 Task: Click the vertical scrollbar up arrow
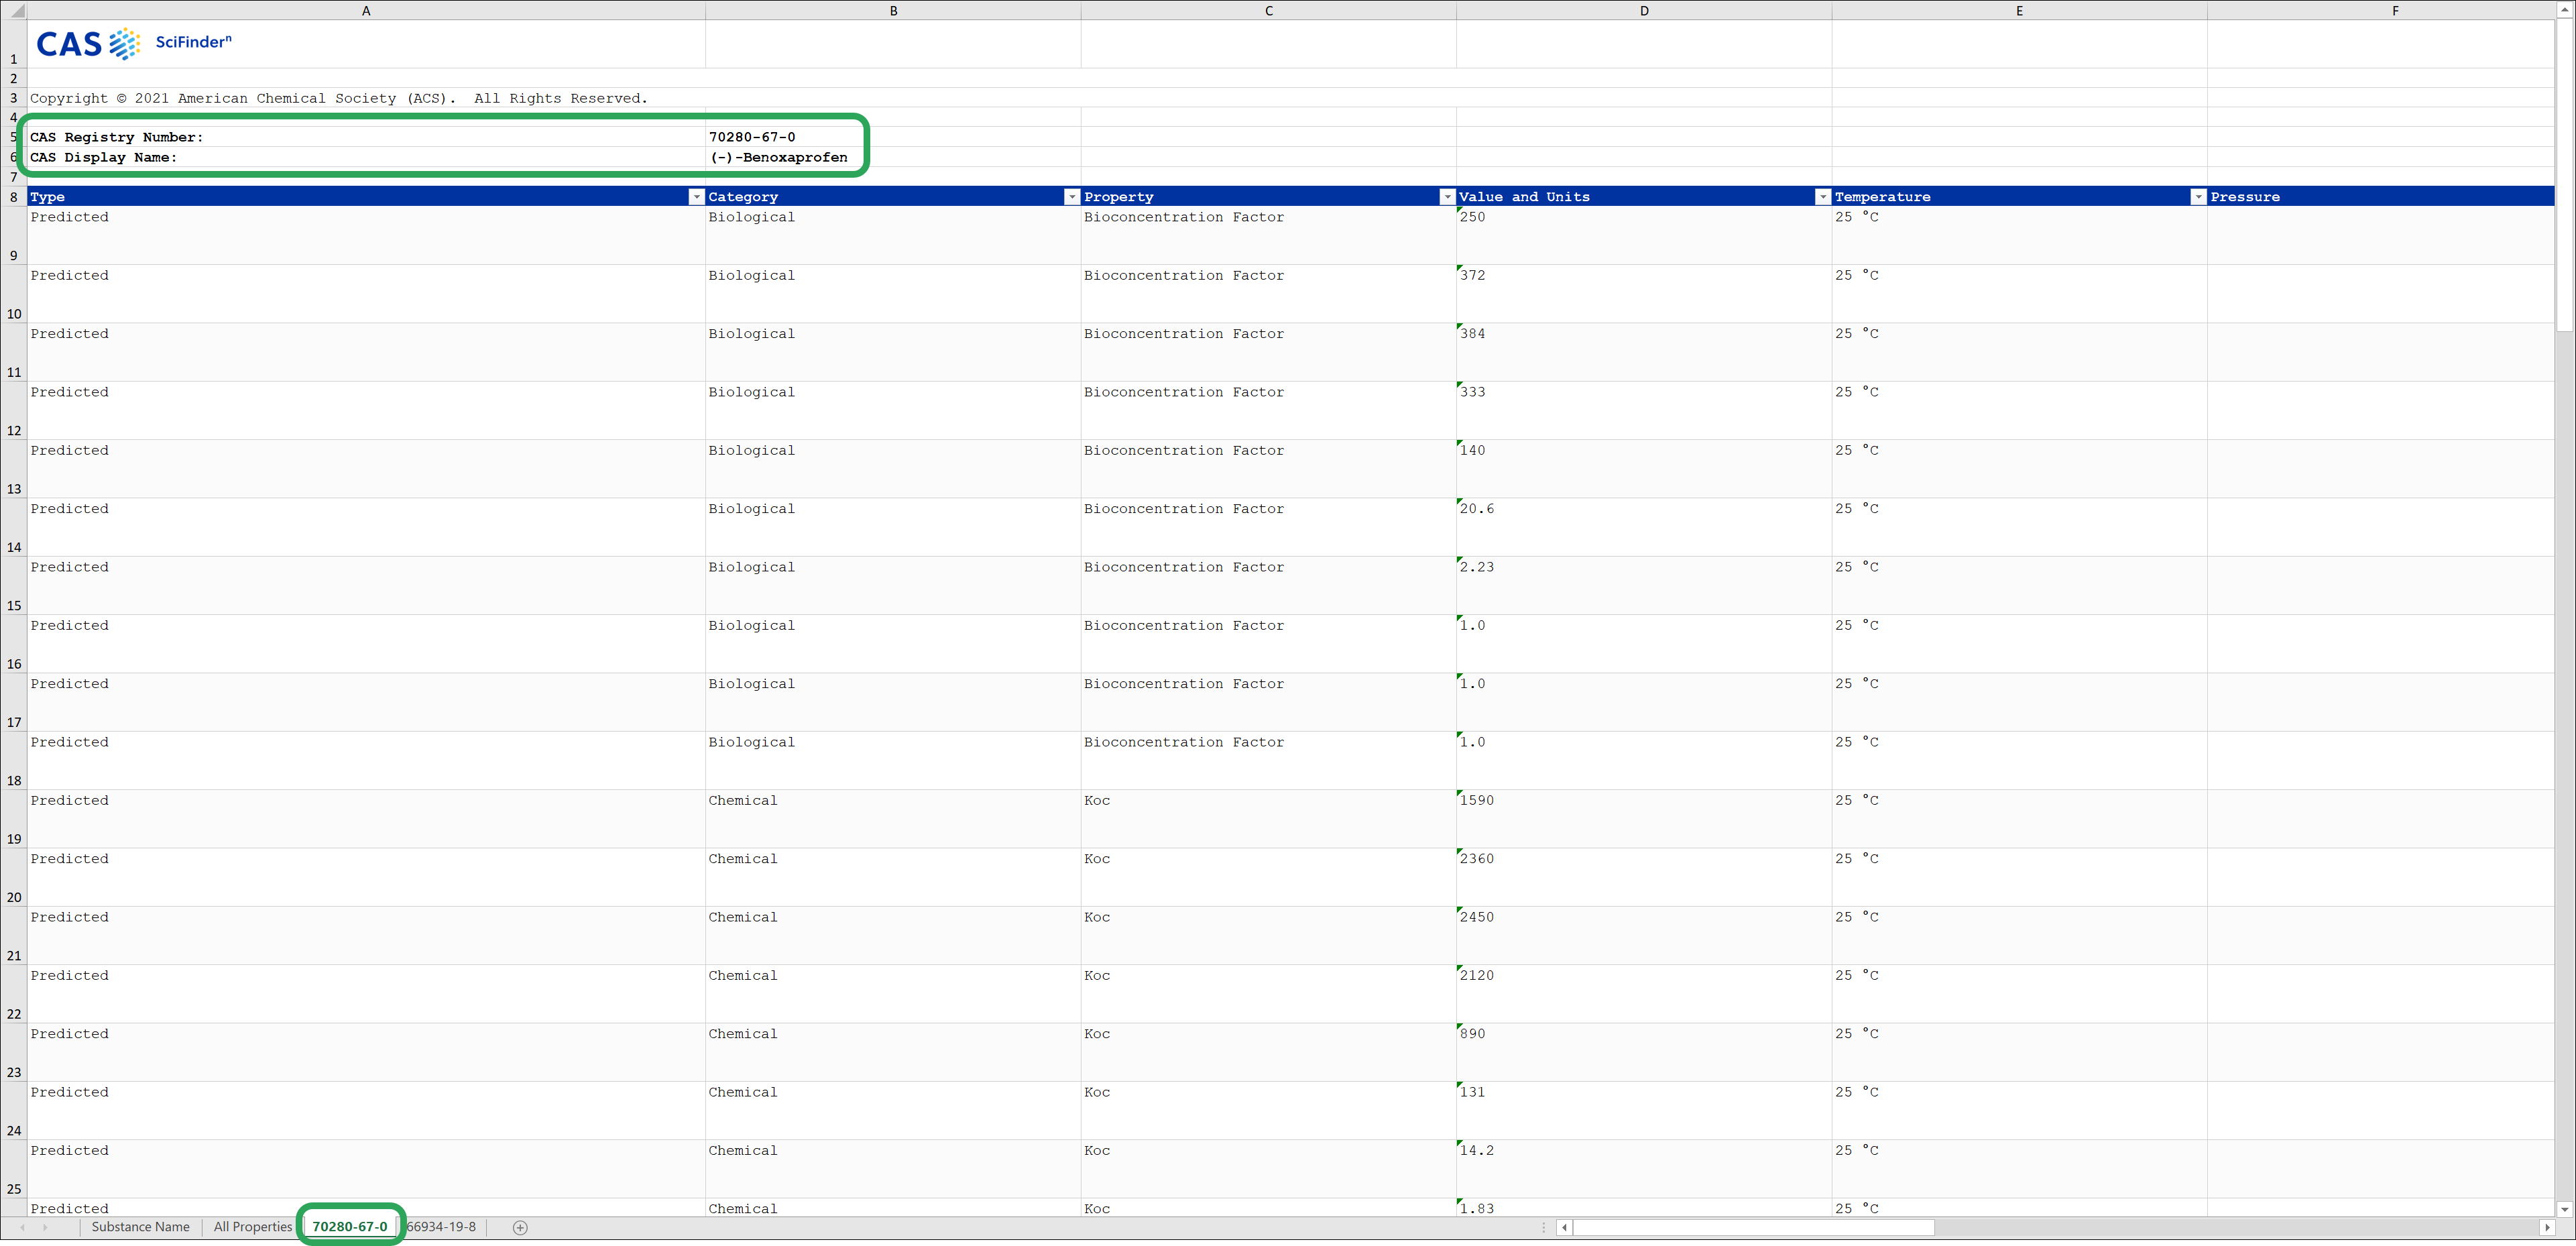point(2566,11)
